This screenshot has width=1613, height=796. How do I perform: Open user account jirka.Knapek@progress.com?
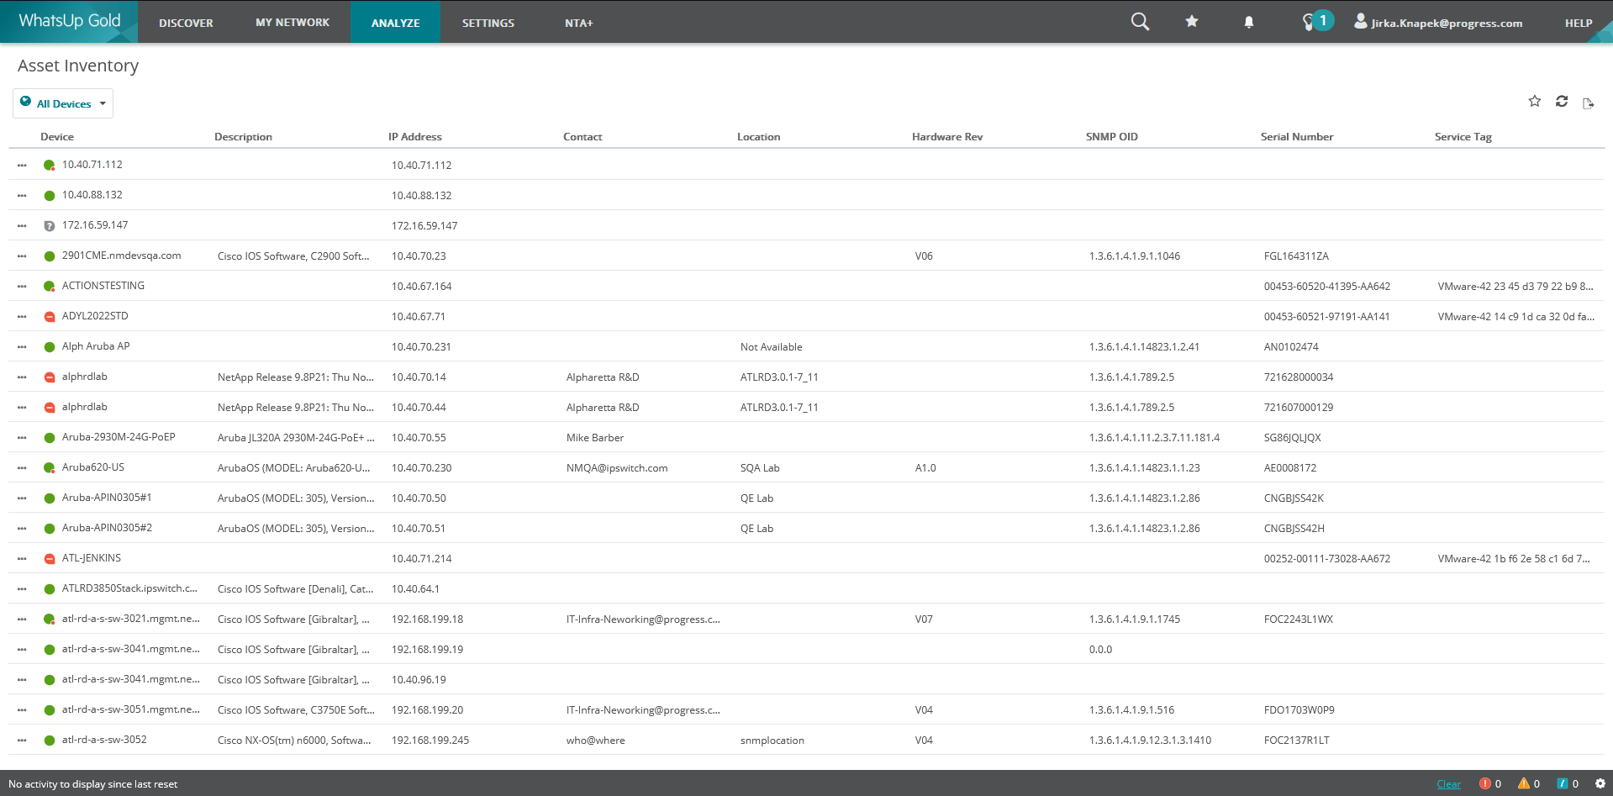click(1438, 23)
